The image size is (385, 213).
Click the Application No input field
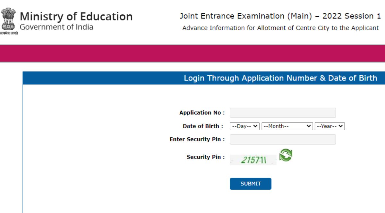[x=283, y=112]
